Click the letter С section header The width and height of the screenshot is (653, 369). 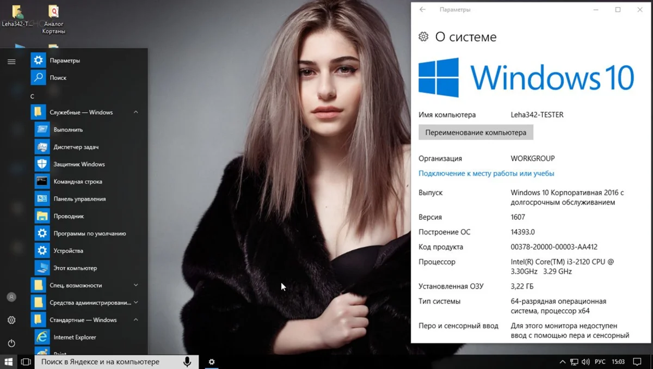32,96
